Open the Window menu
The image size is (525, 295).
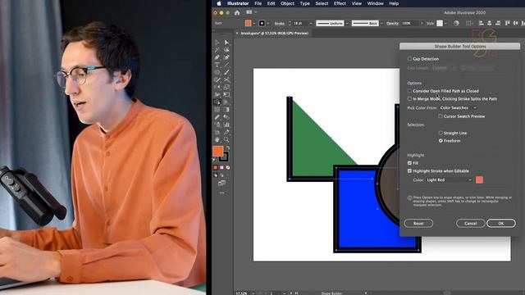[x=376, y=3]
